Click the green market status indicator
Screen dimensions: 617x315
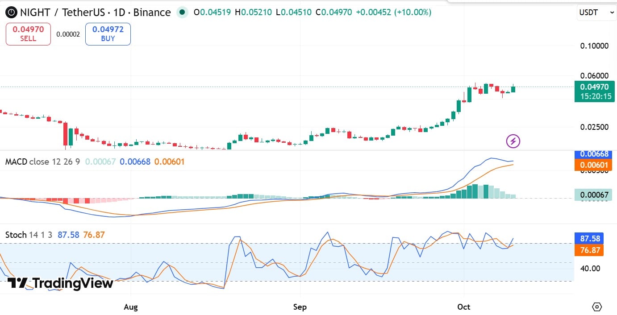tap(182, 12)
